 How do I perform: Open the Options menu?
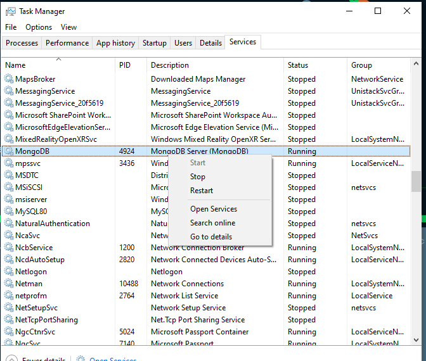pos(39,27)
